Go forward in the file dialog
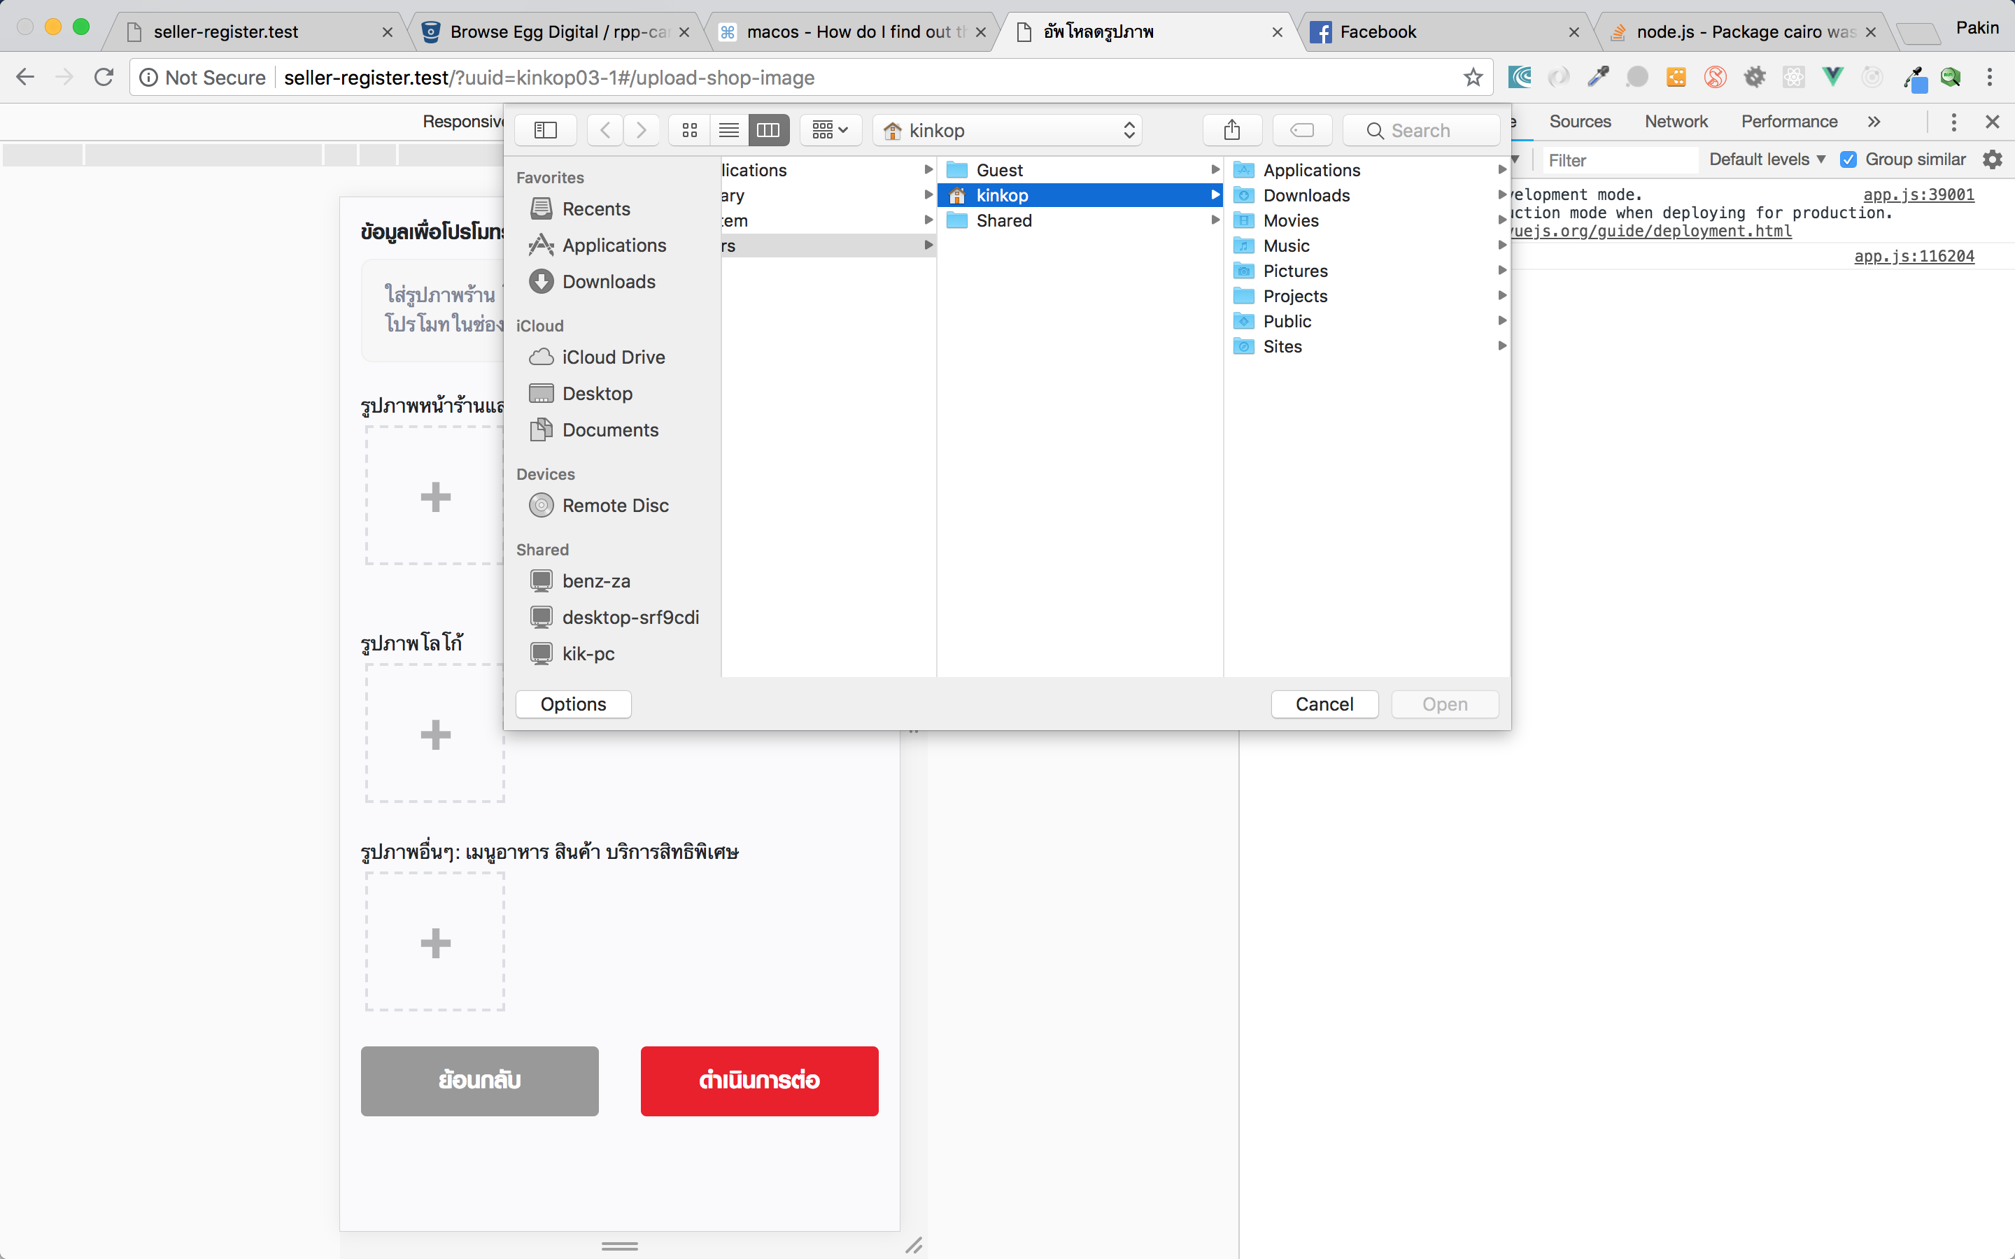 coord(641,130)
